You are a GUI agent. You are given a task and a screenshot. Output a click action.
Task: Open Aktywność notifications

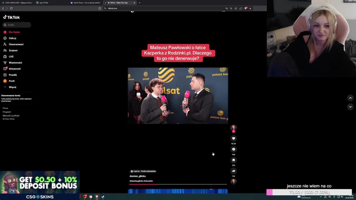click(12, 69)
